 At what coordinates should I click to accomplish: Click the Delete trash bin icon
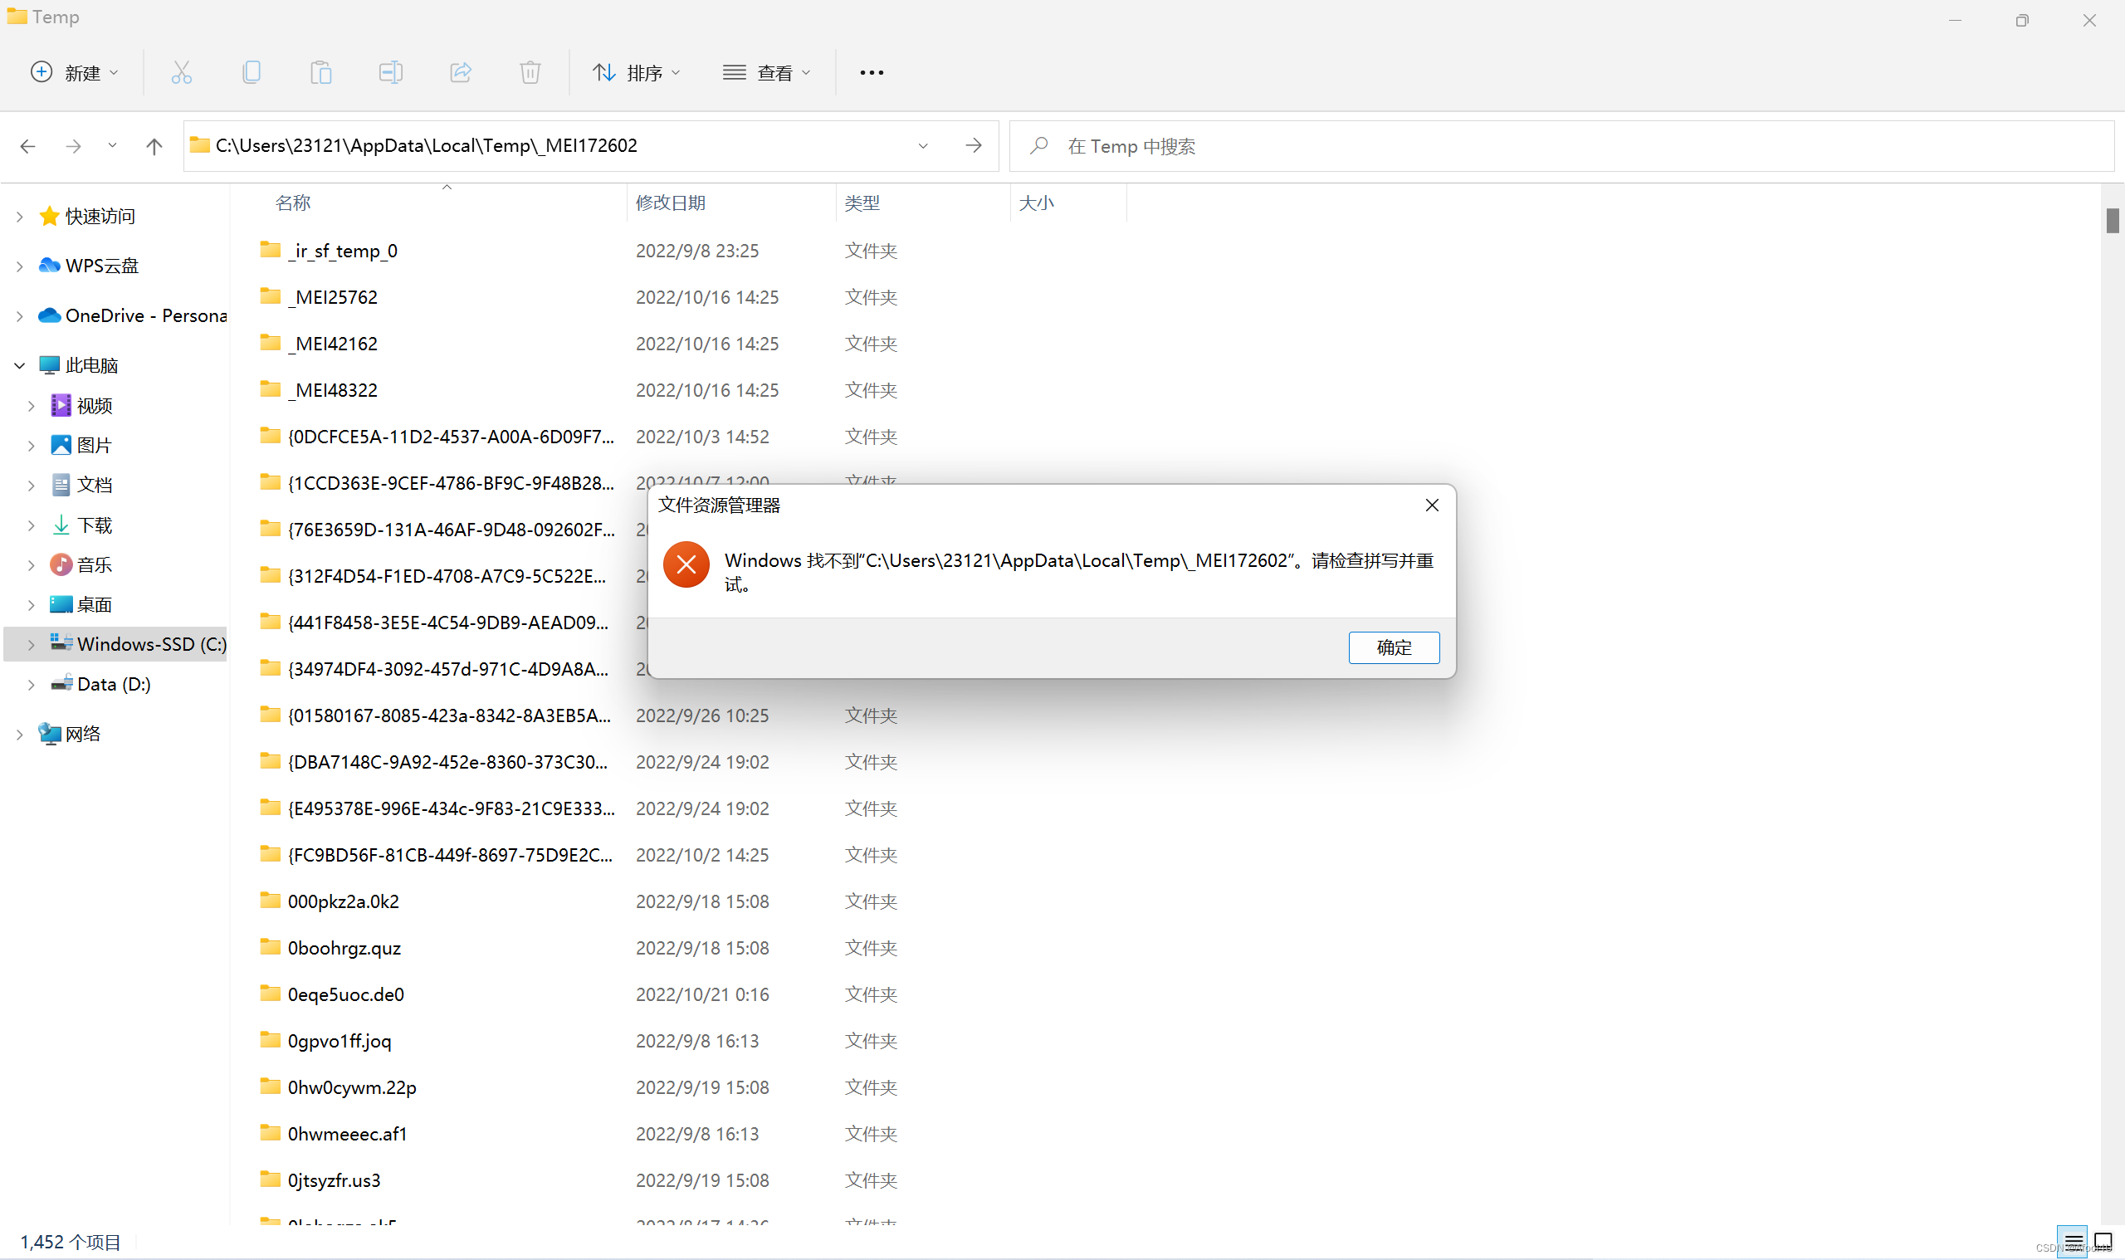pyautogui.click(x=530, y=72)
